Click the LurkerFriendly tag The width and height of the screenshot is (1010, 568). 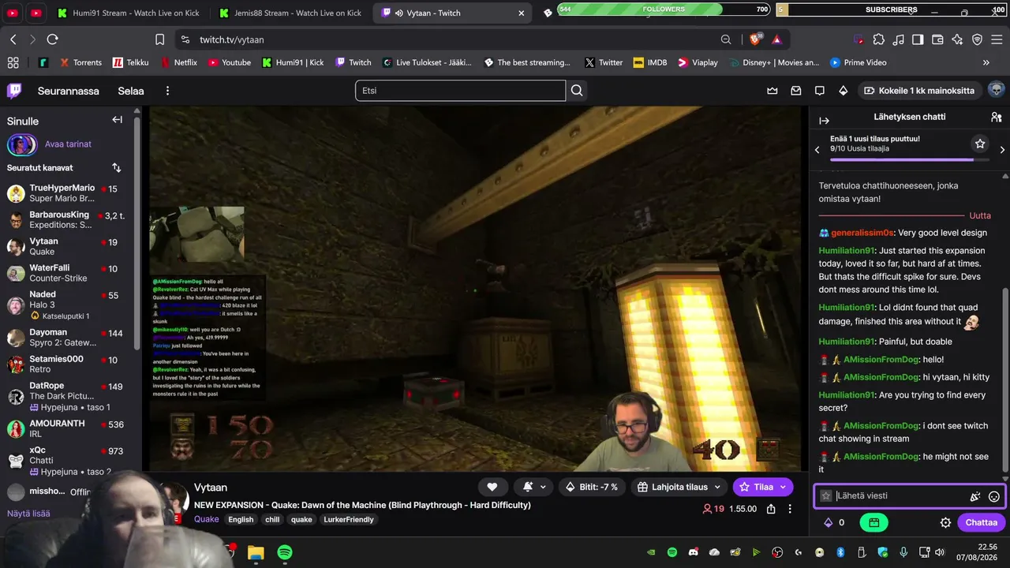click(x=349, y=520)
